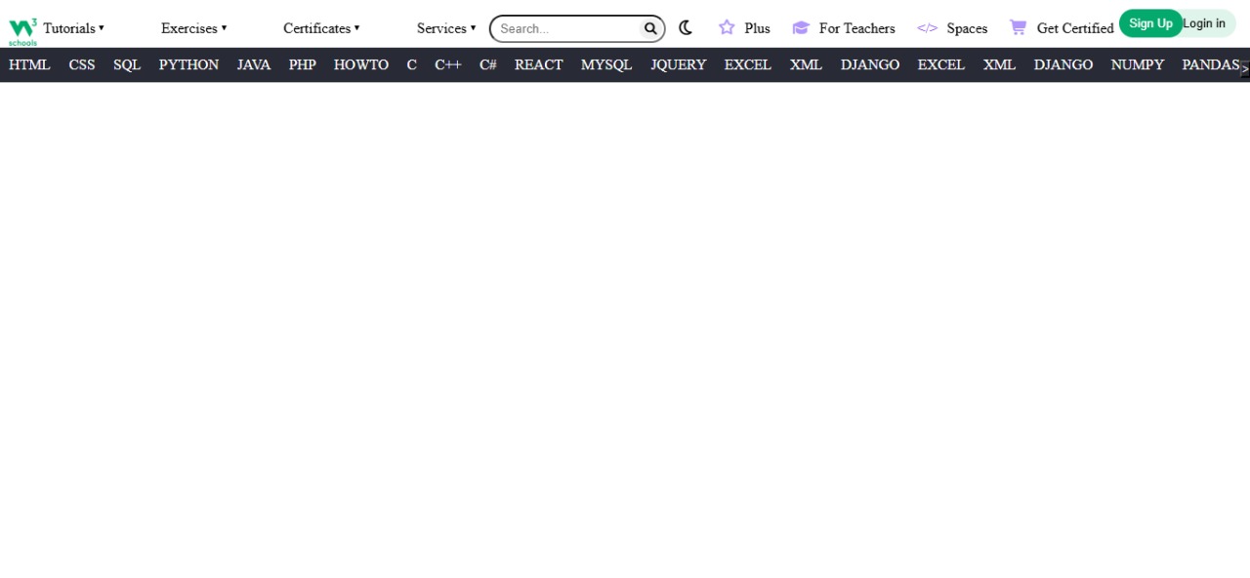Toggle dark mode with moon icon
This screenshot has width=1250, height=578.
pyautogui.click(x=686, y=28)
